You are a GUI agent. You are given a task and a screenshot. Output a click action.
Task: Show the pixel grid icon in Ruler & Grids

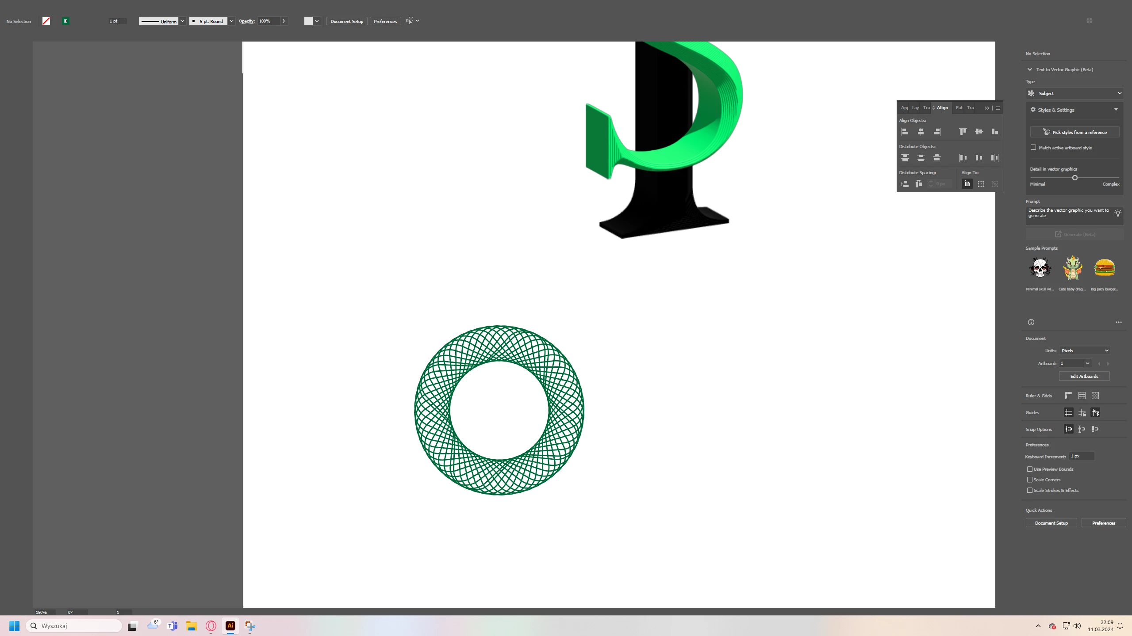(1095, 396)
